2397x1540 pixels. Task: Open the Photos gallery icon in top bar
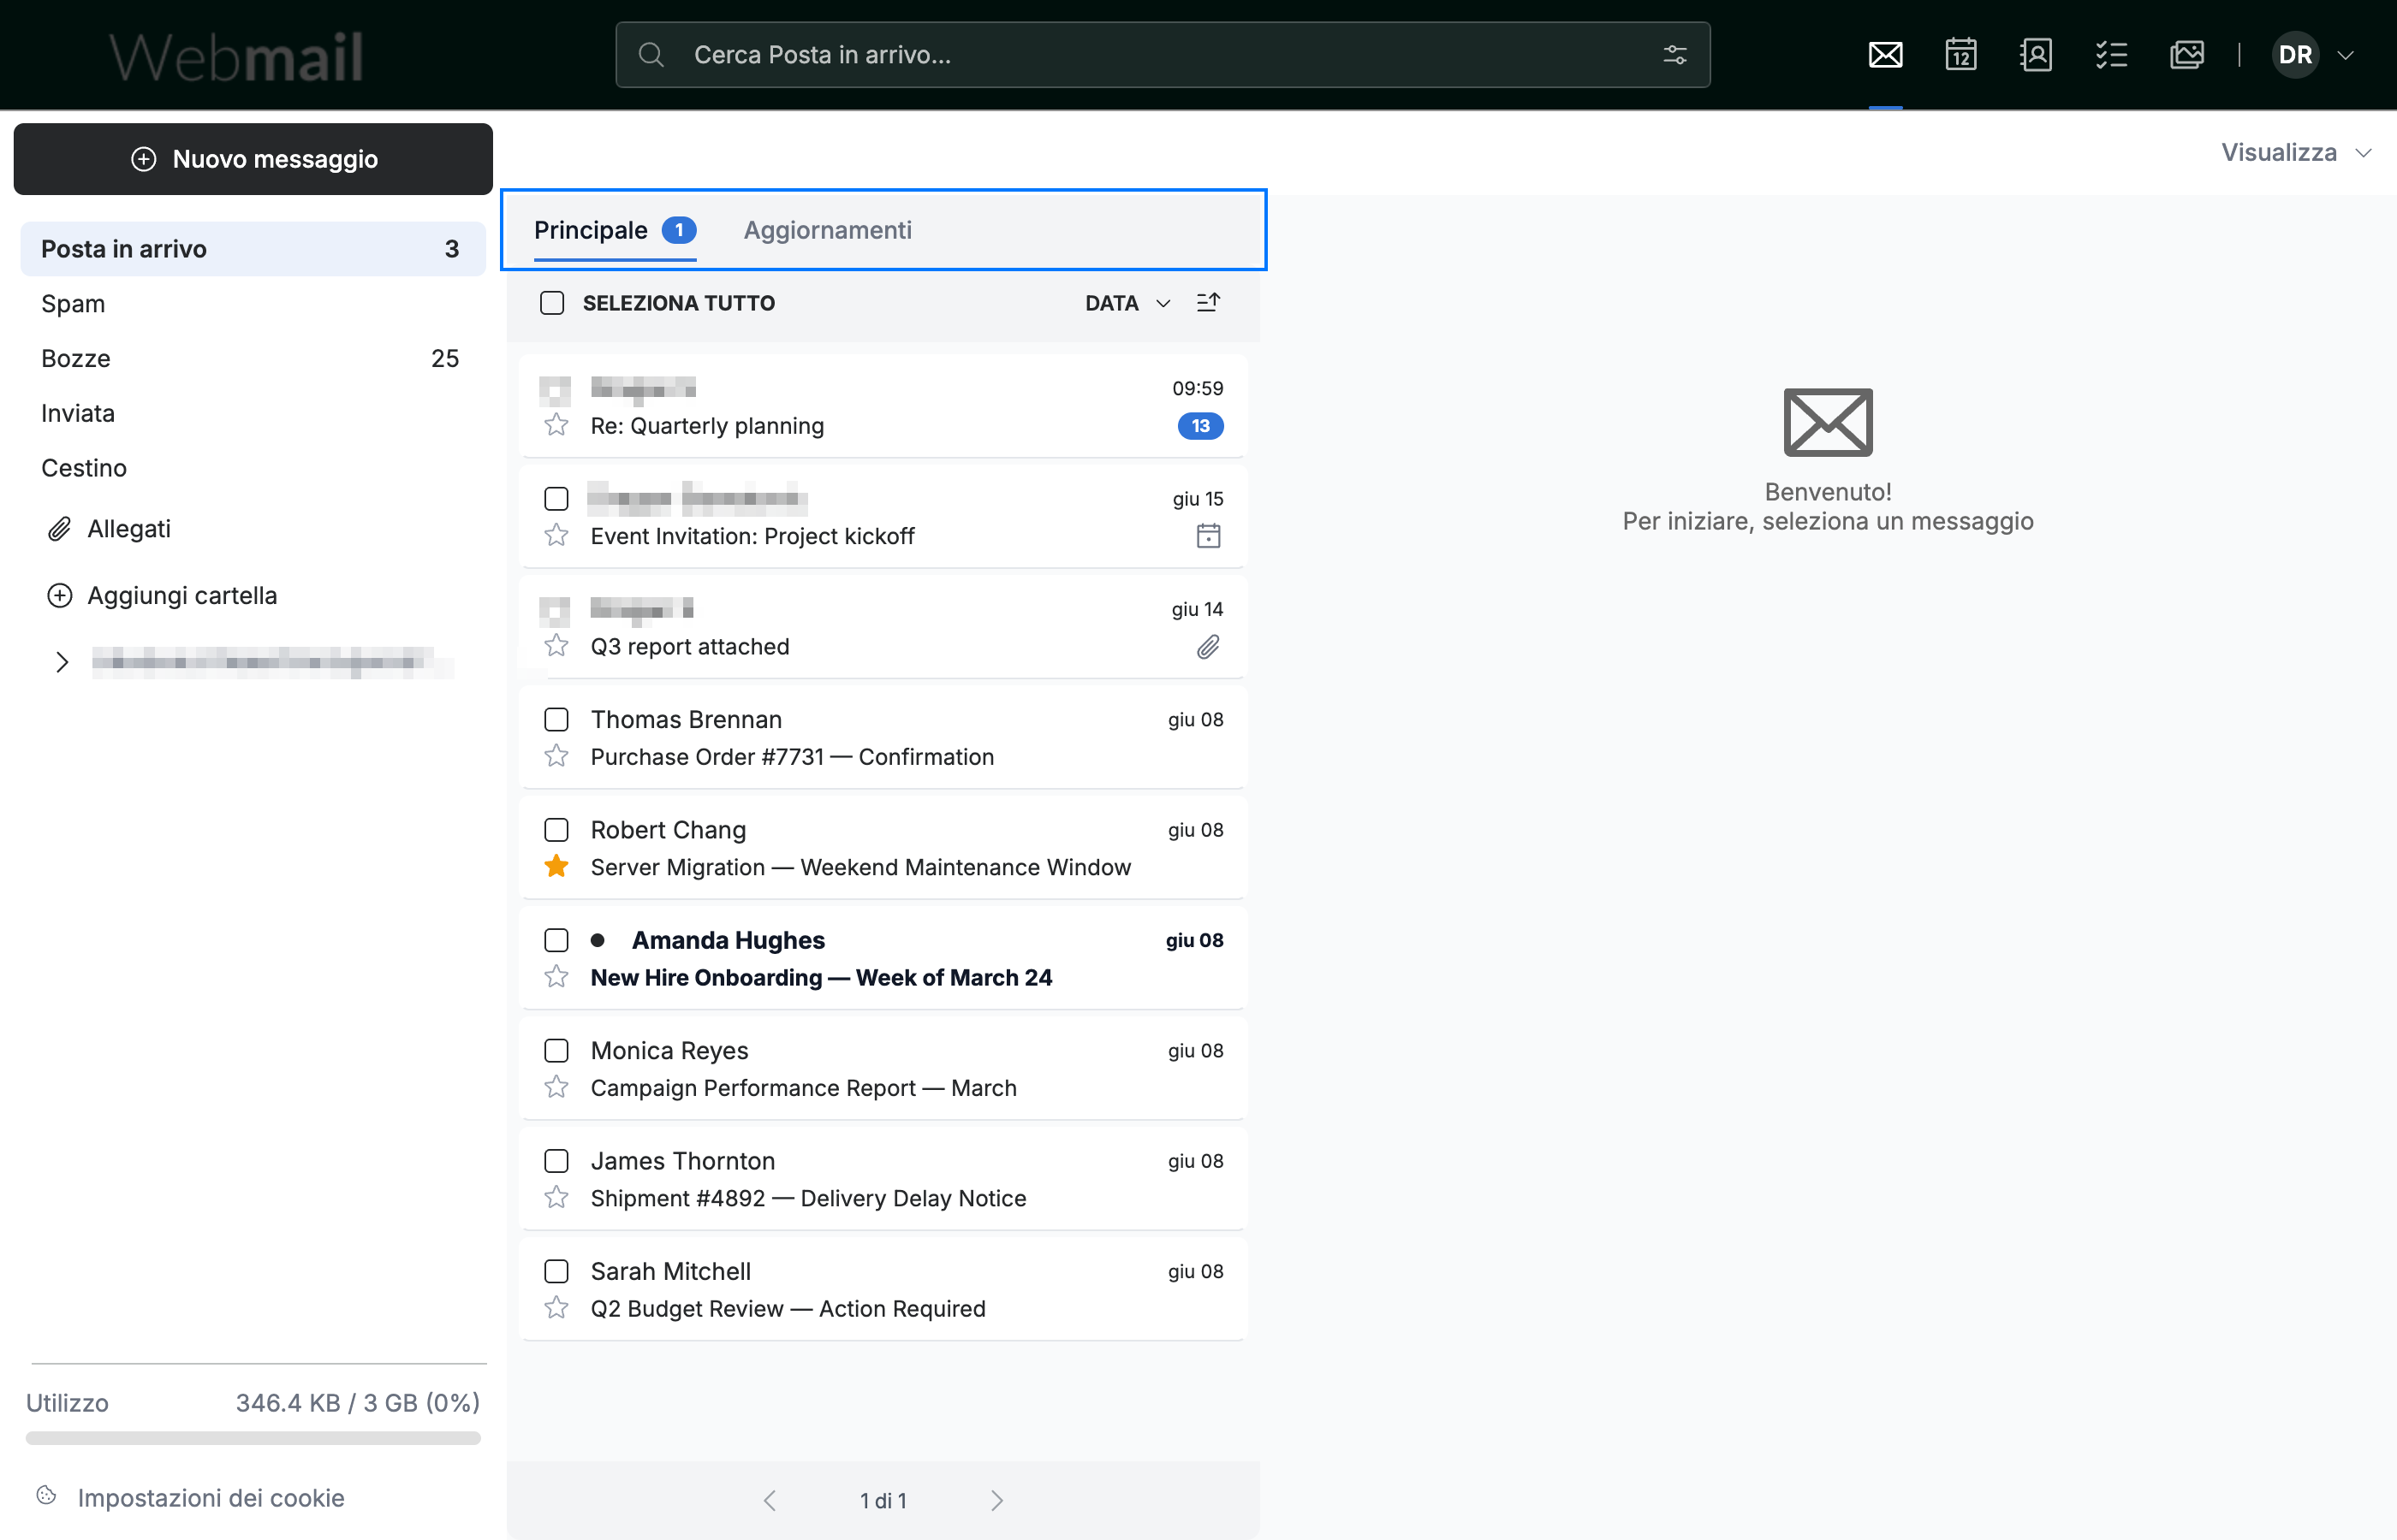2187,55
